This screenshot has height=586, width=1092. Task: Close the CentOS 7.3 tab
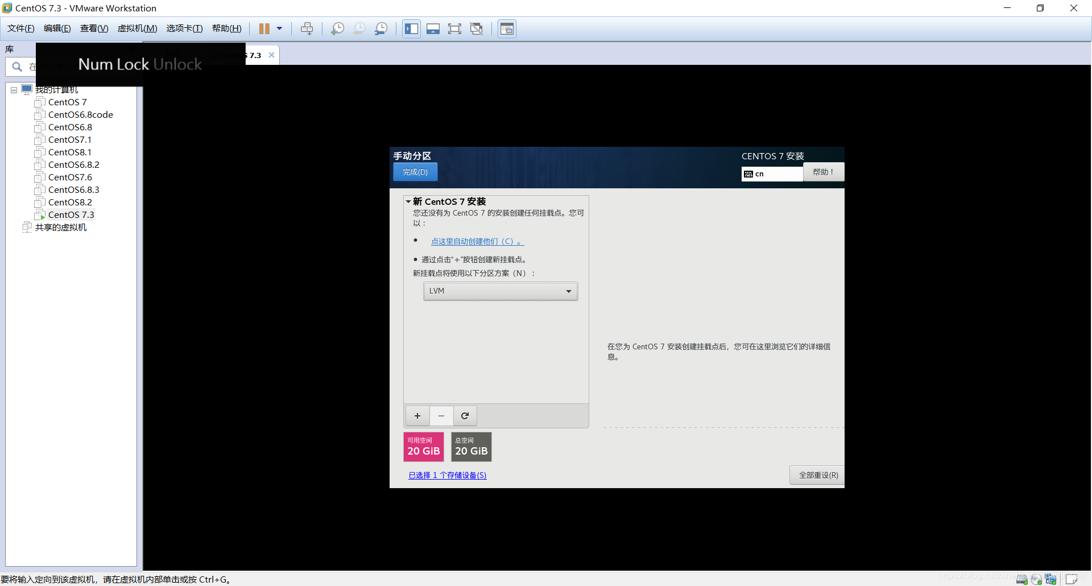[x=272, y=55]
